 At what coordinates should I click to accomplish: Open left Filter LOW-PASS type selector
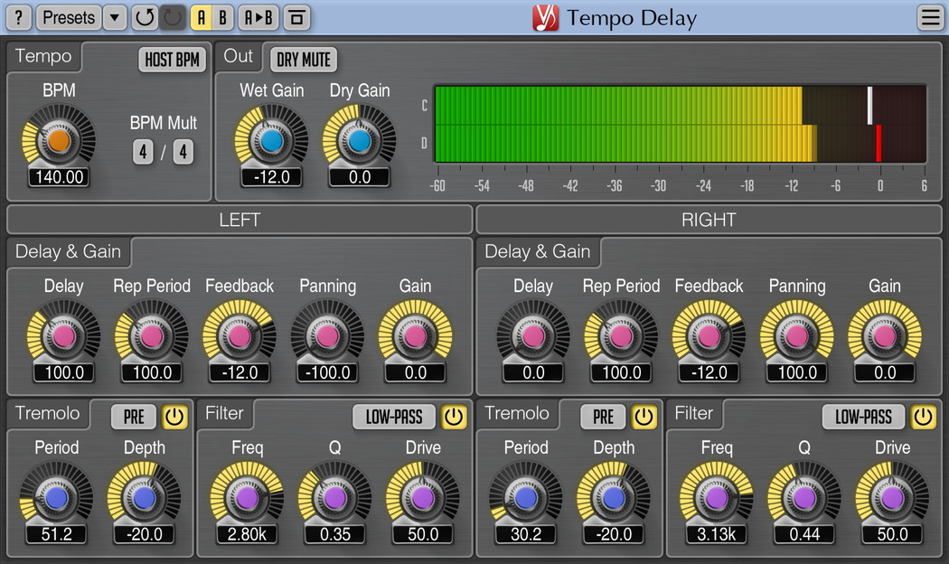tap(394, 417)
